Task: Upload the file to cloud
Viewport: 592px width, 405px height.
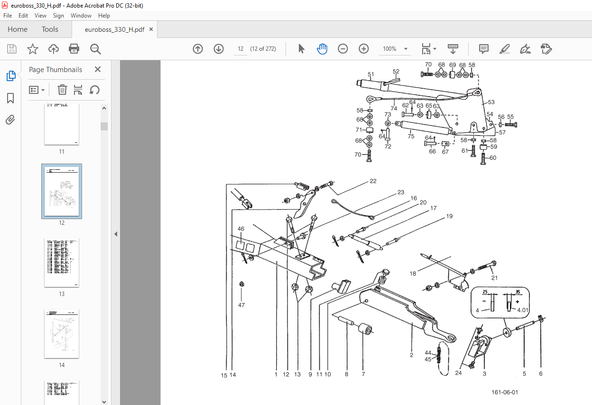Action: pyautogui.click(x=53, y=49)
